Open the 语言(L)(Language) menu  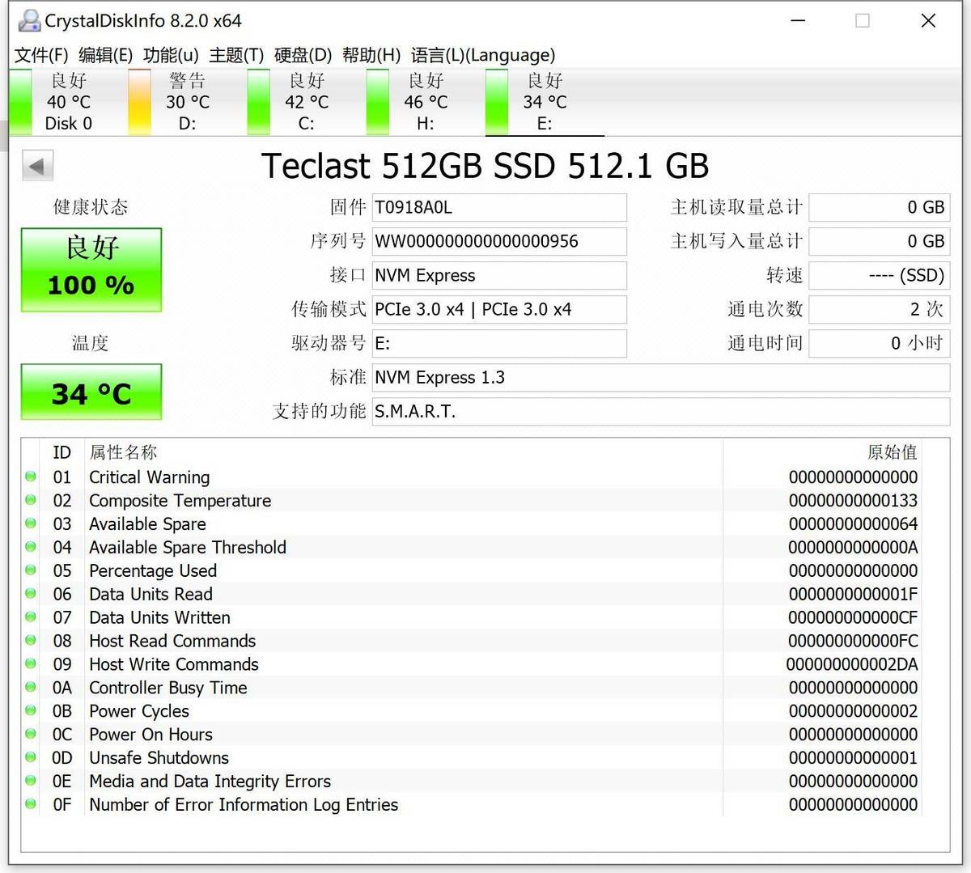pos(483,55)
